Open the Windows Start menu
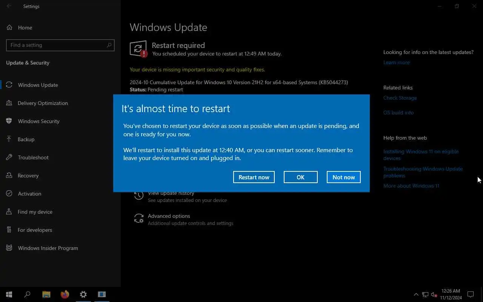This screenshot has width=483, height=302. 9,294
